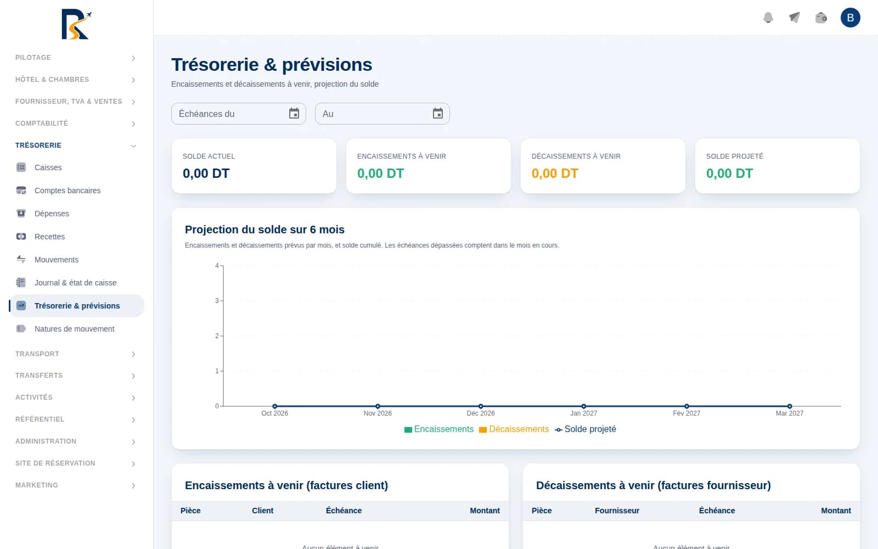Toggle Solde projeté series in legend
This screenshot has width=878, height=549.
click(x=585, y=429)
